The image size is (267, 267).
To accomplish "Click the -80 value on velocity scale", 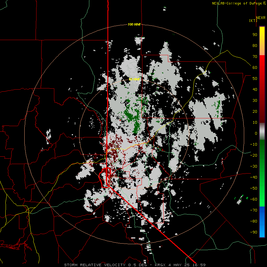I will point(254,221).
